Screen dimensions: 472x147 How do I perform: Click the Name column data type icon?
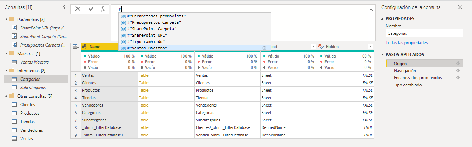pos(85,47)
